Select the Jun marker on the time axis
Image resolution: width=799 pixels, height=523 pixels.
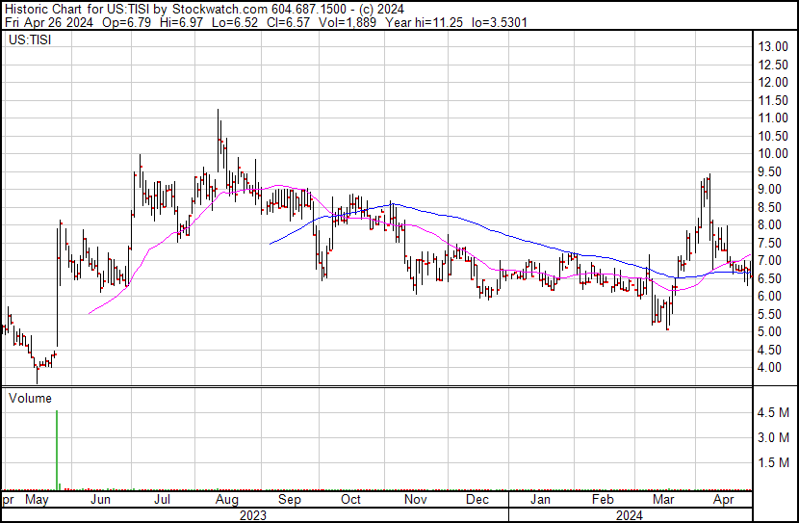click(100, 501)
